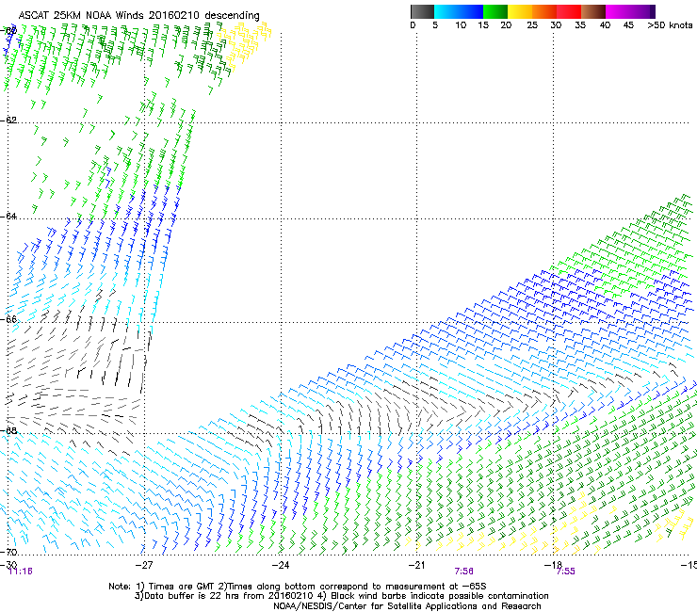
Task: Click the '10' legend scale label
Action: click(x=461, y=25)
